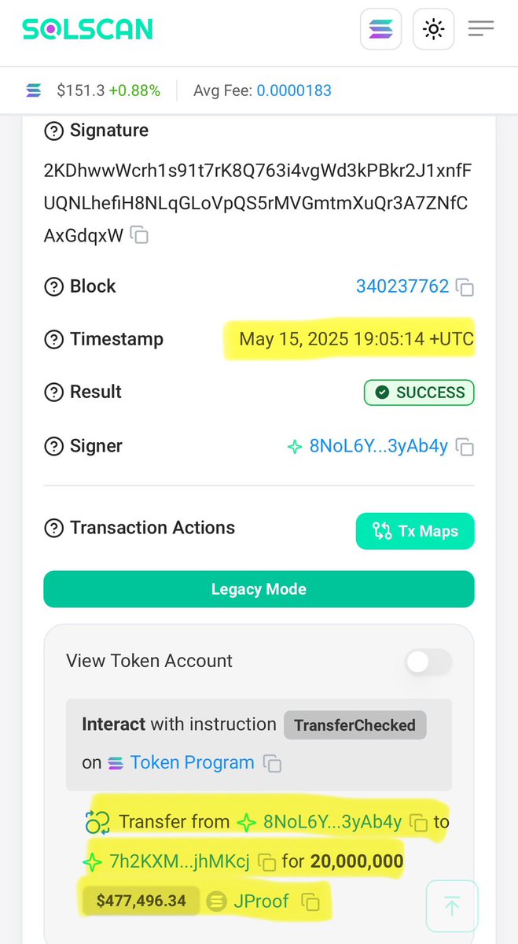Open the JProof token page
Viewport: 518px width, 944px height.
[x=261, y=901]
